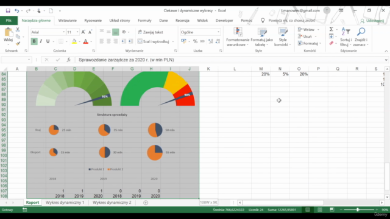The image size is (390, 219).
Task: Switch to Page Layout view icon
Action: 319,209
